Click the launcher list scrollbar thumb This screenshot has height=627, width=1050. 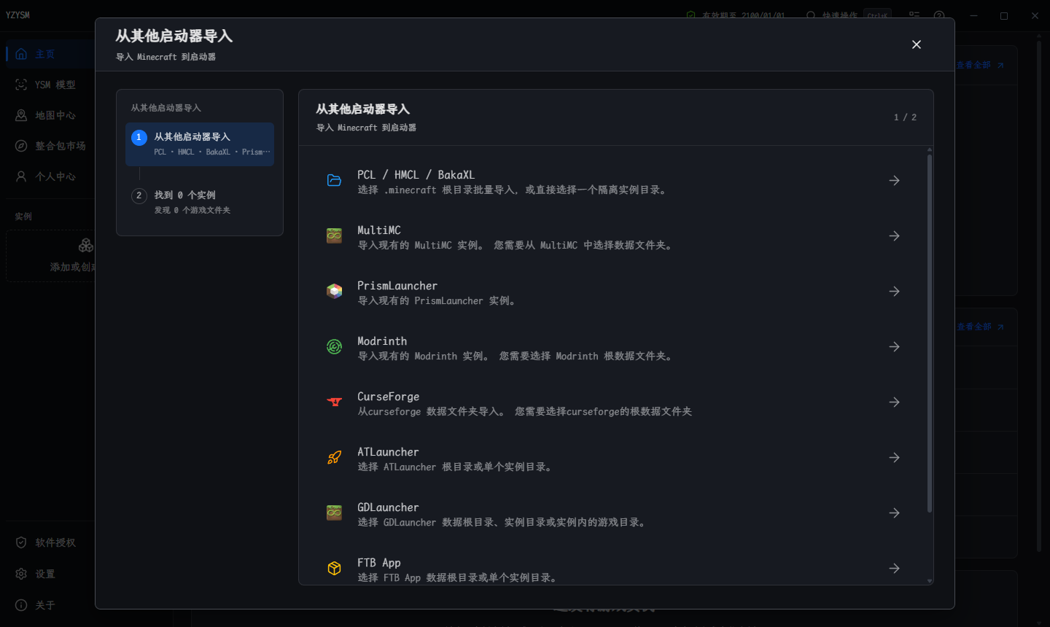[x=930, y=332]
